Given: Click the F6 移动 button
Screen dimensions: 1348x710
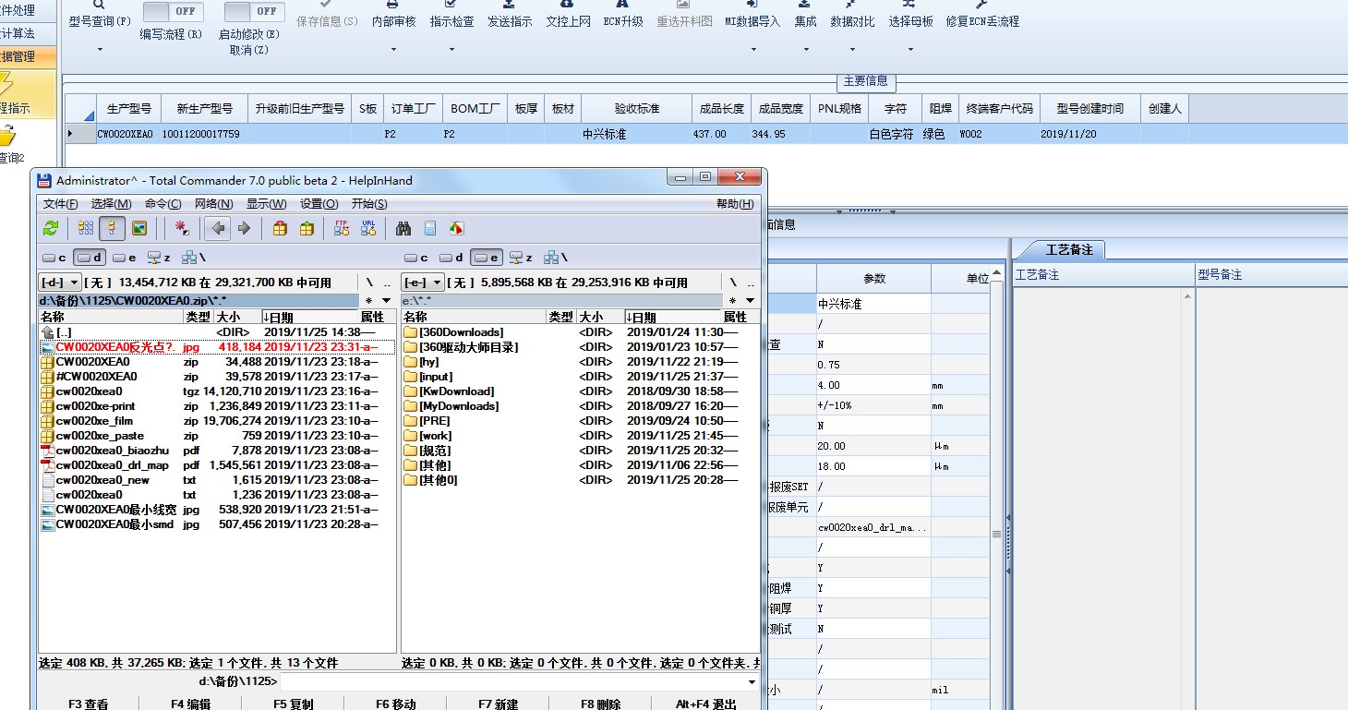Looking at the screenshot, I should (x=395, y=704).
